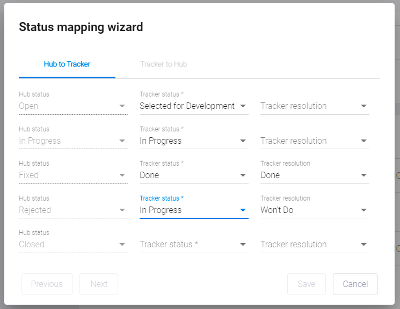Expand Tracker status for Rejected hub status
This screenshot has width=400, height=309.
click(193, 210)
